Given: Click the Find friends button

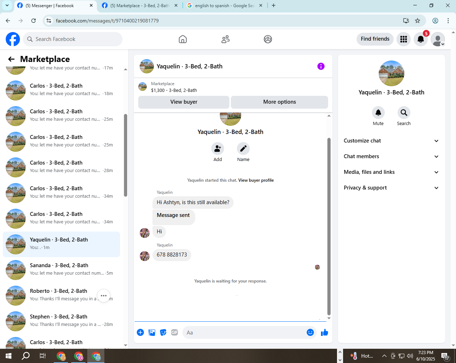Looking at the screenshot, I should 375,39.
